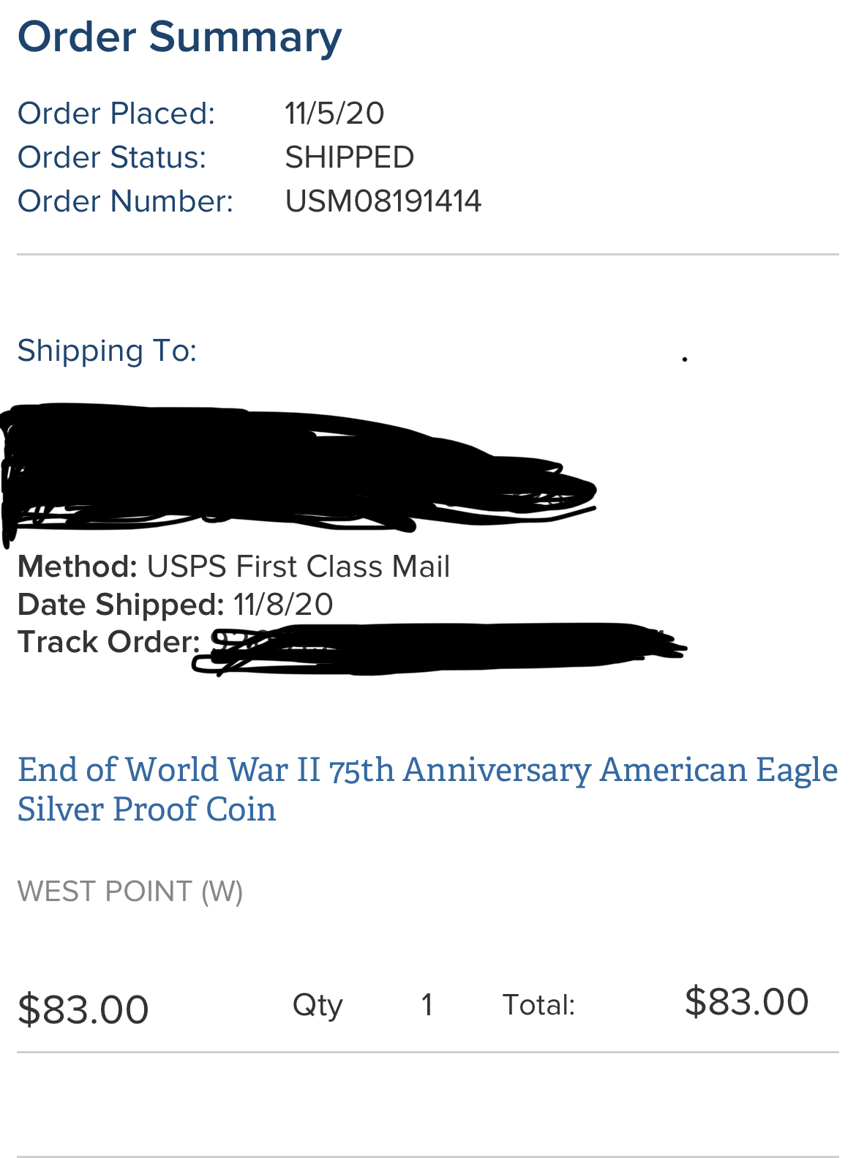The height and width of the screenshot is (1158, 856).
Task: Click the Total: label
Action: (x=538, y=1005)
